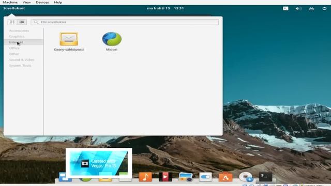This screenshot has width=331, height=186.
Task: Open the Music app in dock
Action: pyautogui.click(x=145, y=177)
